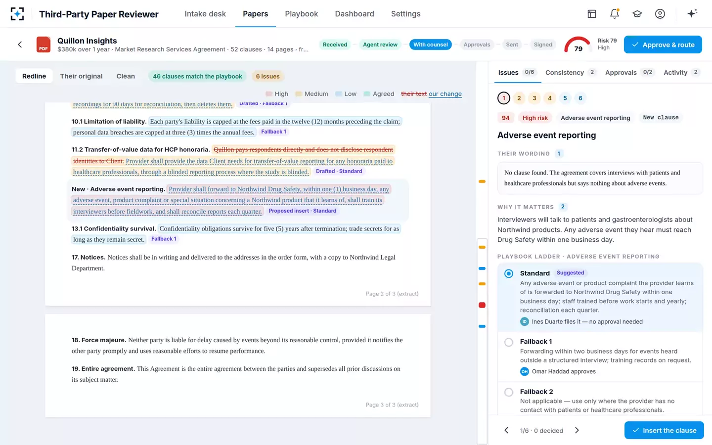This screenshot has height=445, width=712.
Task: Launch the AI sparkle assistant icon
Action: [692, 13]
